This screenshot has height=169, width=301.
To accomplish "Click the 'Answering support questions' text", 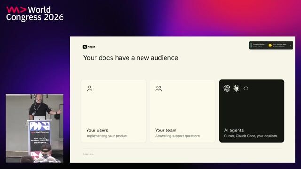I will click(177, 136).
